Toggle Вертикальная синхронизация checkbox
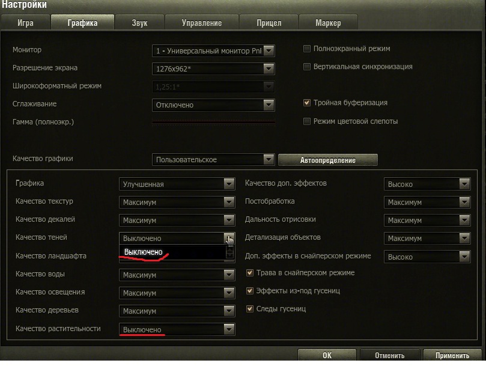The width and height of the screenshot is (486, 369). coord(307,67)
